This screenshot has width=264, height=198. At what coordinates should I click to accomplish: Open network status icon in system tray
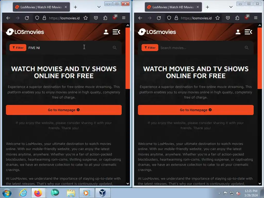coord(232,193)
